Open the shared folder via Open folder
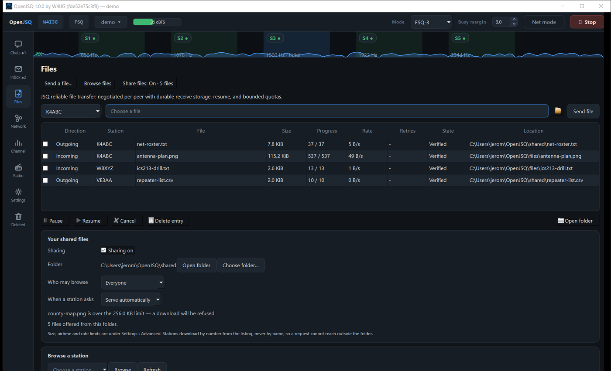 pos(196,265)
